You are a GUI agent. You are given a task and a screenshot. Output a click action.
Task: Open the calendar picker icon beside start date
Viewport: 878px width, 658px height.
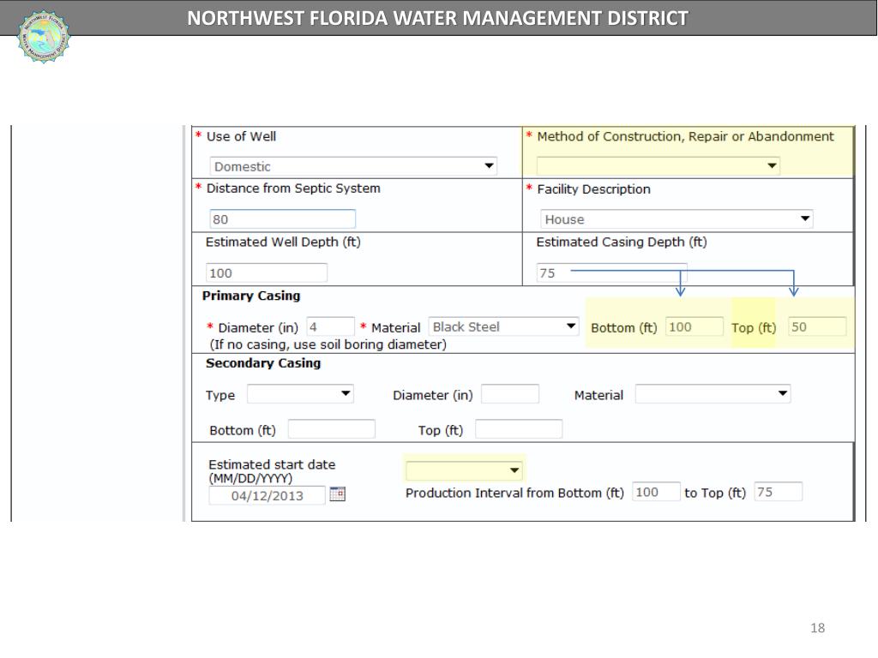tap(337, 494)
